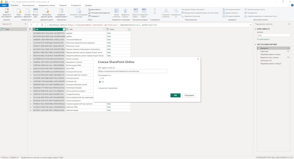Open Настройки джерел даних
This screenshot has width=294, height=159.
point(47,13)
